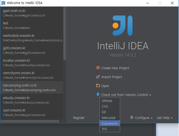Minimize the Welcome to IntelliJ IDEA window
The image size is (179, 136).
tap(148, 3)
